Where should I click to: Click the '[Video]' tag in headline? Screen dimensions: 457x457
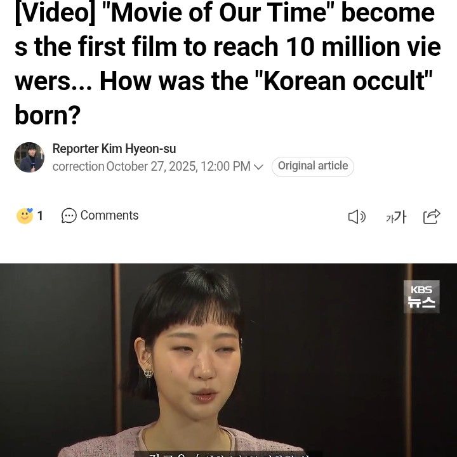click(x=55, y=13)
